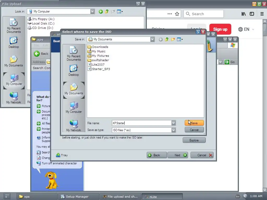Switch to File upload and sharing taskbar item
Screen dimensions: 267x200
click(x=120, y=197)
